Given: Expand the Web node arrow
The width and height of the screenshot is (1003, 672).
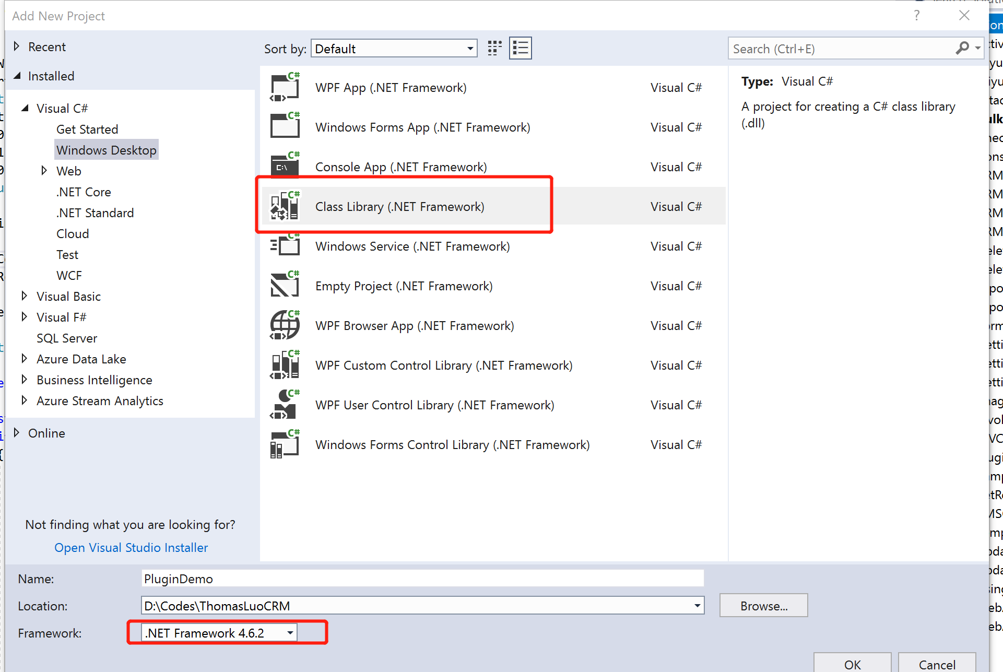Looking at the screenshot, I should click(44, 170).
